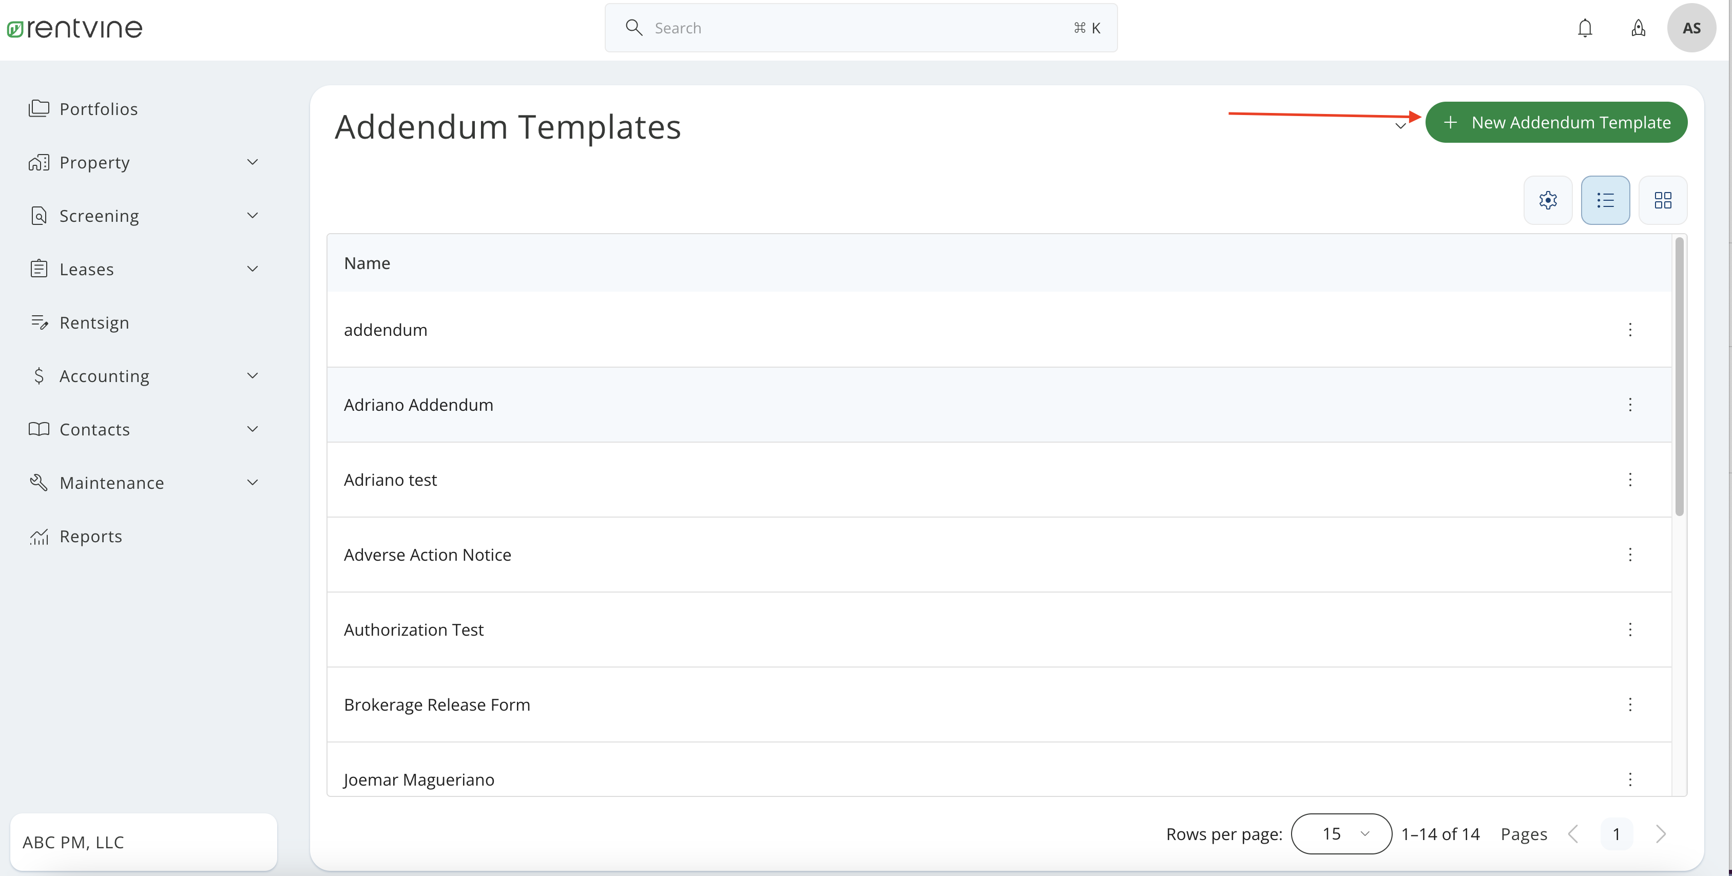
Task: Open the Portfolios section in sidebar
Action: point(99,108)
